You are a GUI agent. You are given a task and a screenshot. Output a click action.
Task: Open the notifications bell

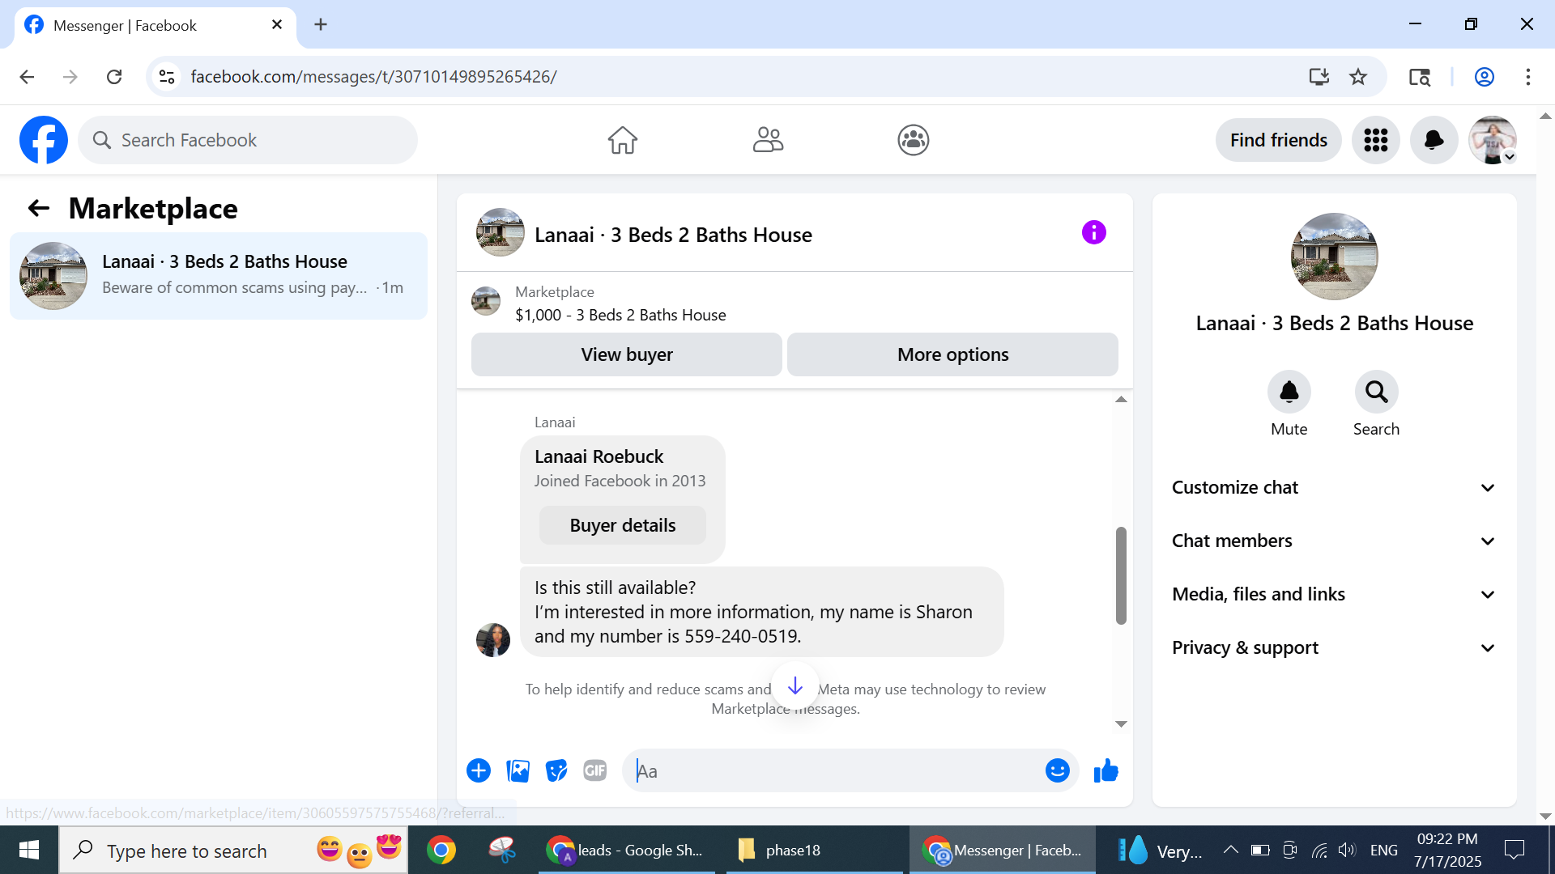[1434, 140]
